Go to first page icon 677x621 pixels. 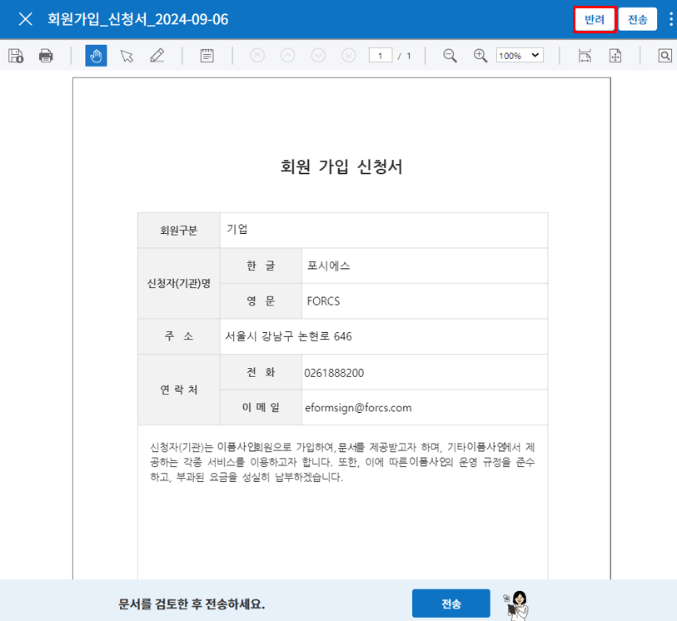click(x=257, y=56)
